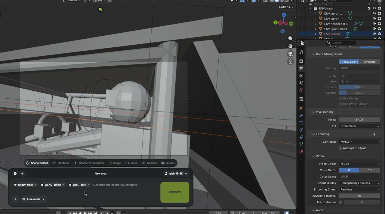The image size is (385, 214).
Task: Open the Free mode dropdown
Action: point(33,199)
